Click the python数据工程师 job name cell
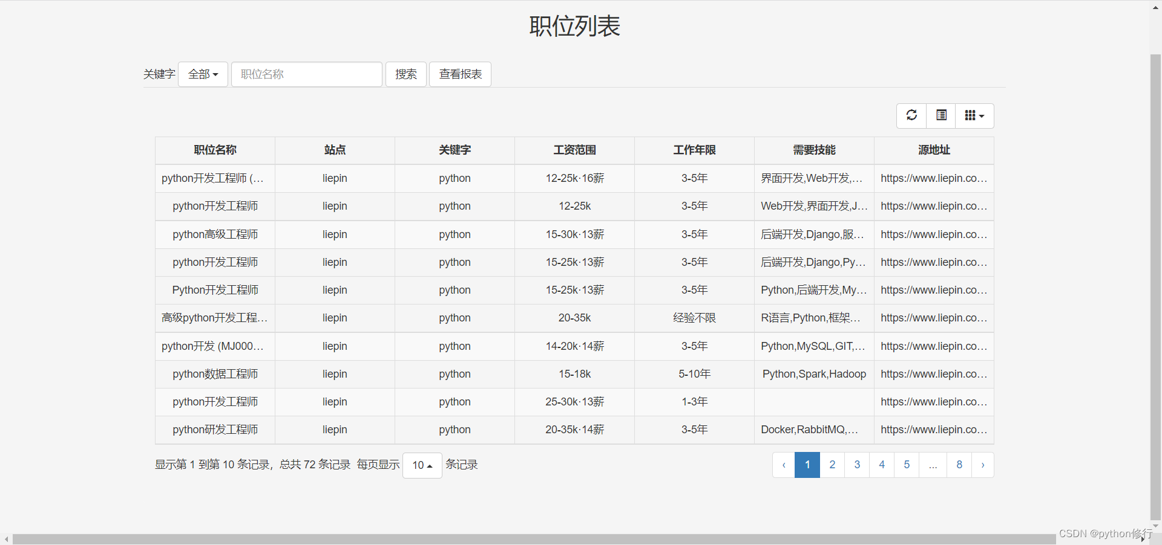1162x545 pixels. click(215, 374)
